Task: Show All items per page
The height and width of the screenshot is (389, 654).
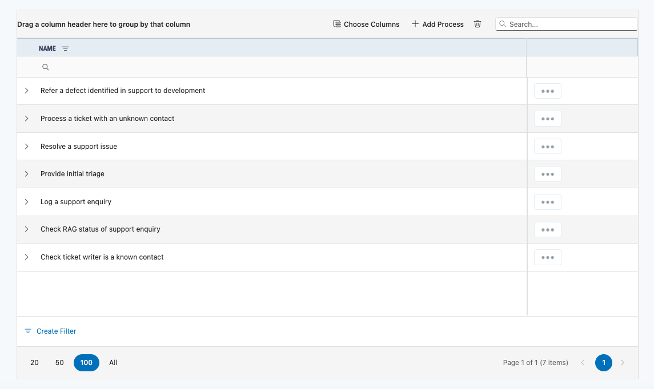Action: tap(113, 363)
